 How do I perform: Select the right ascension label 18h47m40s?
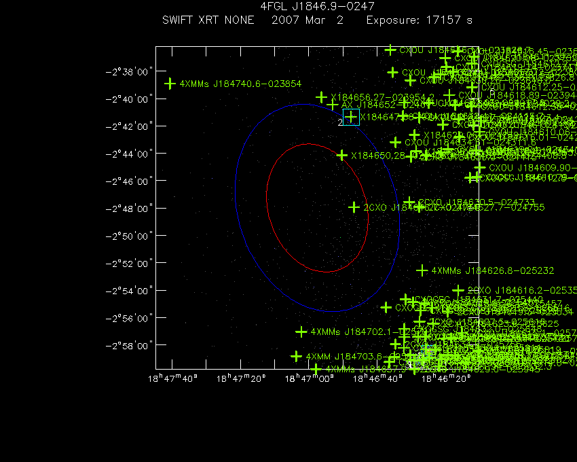tap(172, 378)
